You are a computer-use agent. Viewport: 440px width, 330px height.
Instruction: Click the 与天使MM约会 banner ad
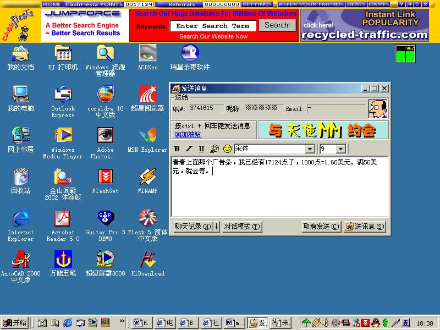323,130
